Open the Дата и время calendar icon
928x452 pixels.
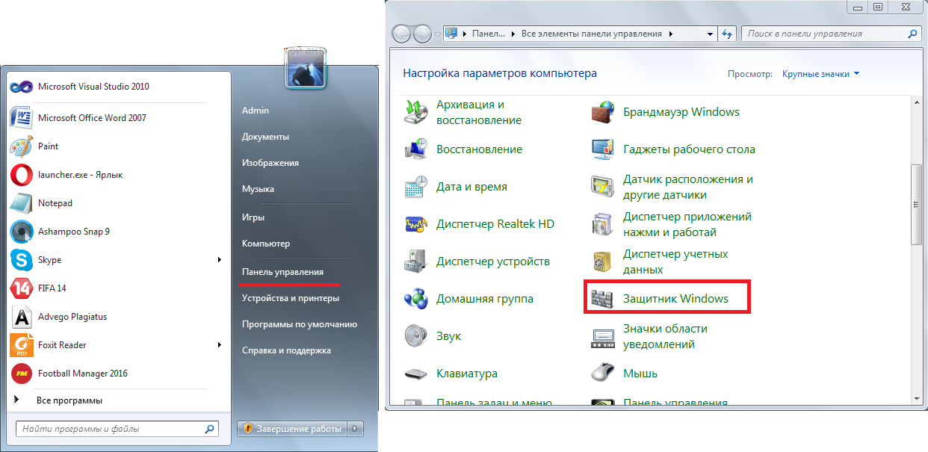(416, 187)
